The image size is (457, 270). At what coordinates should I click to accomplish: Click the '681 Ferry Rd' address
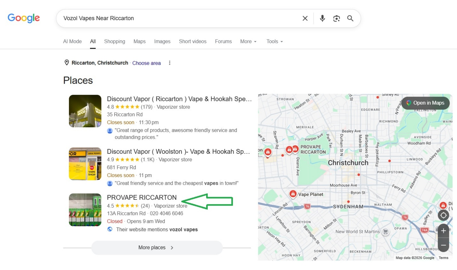point(121,167)
